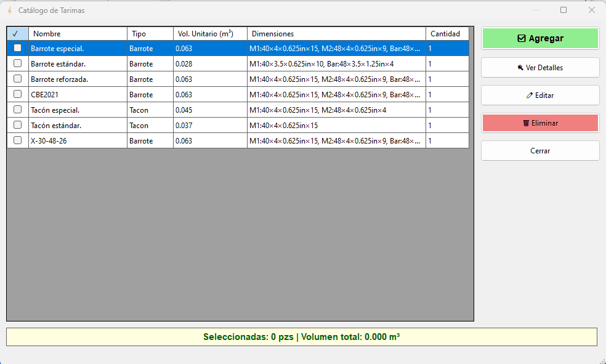Click dimensions cell 'M1:40×4×0.625in×15, M2:48×4×0.625in×4'
This screenshot has height=364, width=606.
point(337,110)
